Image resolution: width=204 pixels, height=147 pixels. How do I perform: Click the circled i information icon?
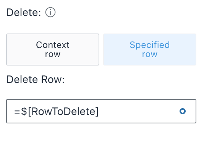(50, 12)
